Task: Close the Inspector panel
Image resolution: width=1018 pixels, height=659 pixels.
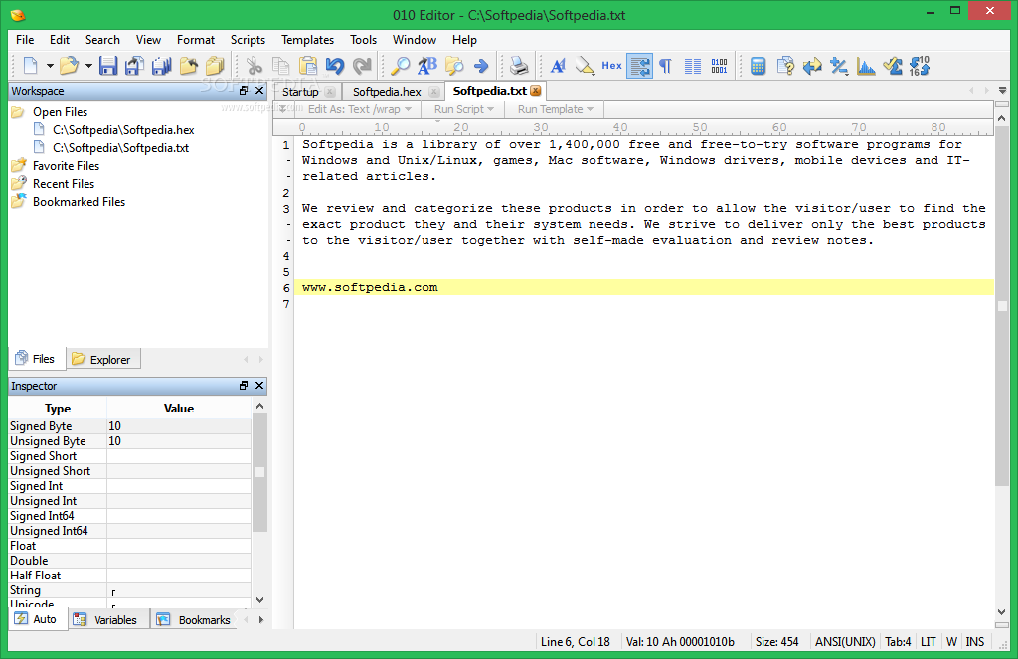Action: click(259, 385)
